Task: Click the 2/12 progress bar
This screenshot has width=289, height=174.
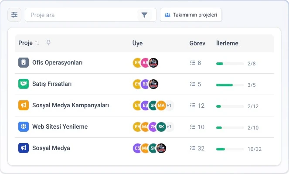Action: [x=230, y=106]
